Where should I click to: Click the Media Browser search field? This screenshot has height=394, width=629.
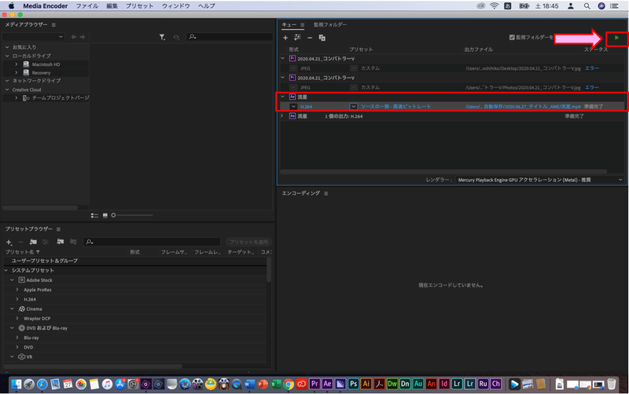coord(230,37)
